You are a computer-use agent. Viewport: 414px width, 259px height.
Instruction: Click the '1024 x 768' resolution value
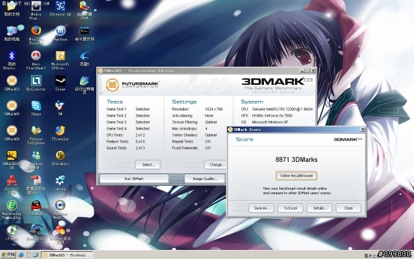click(213, 109)
